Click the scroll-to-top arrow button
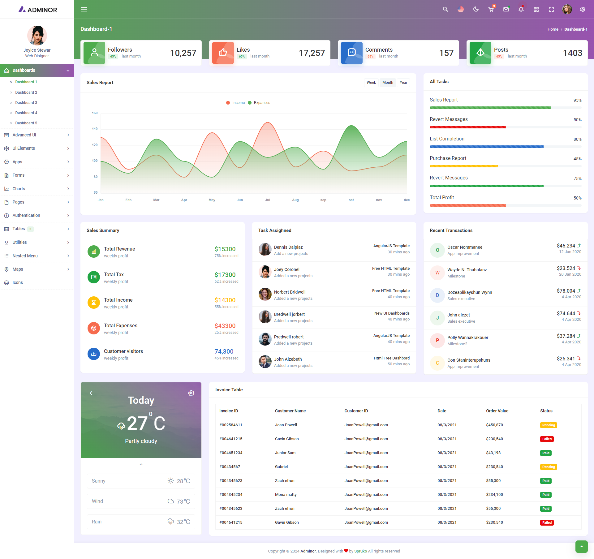 (581, 546)
